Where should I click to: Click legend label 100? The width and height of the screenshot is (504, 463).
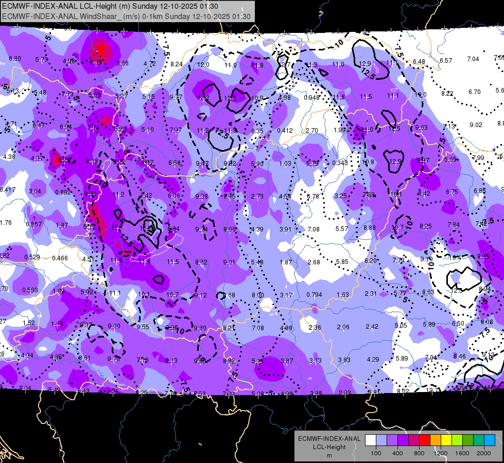coord(376,453)
